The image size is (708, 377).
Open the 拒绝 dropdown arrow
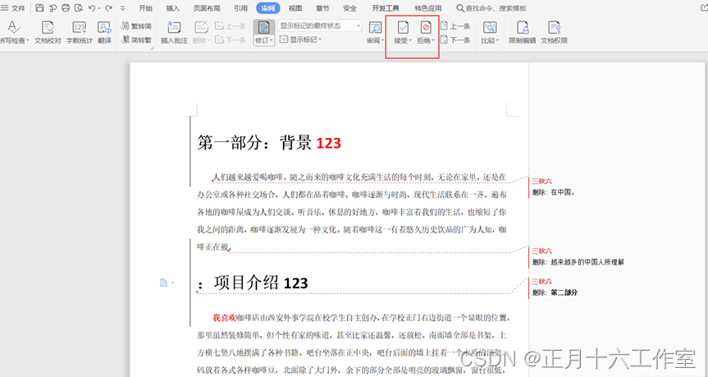[x=433, y=41]
